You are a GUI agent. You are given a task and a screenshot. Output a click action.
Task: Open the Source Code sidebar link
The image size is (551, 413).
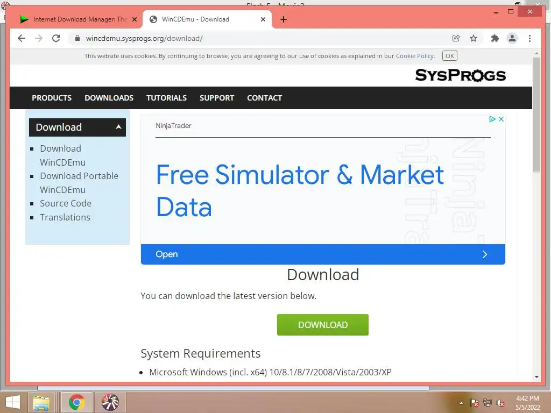(x=66, y=203)
